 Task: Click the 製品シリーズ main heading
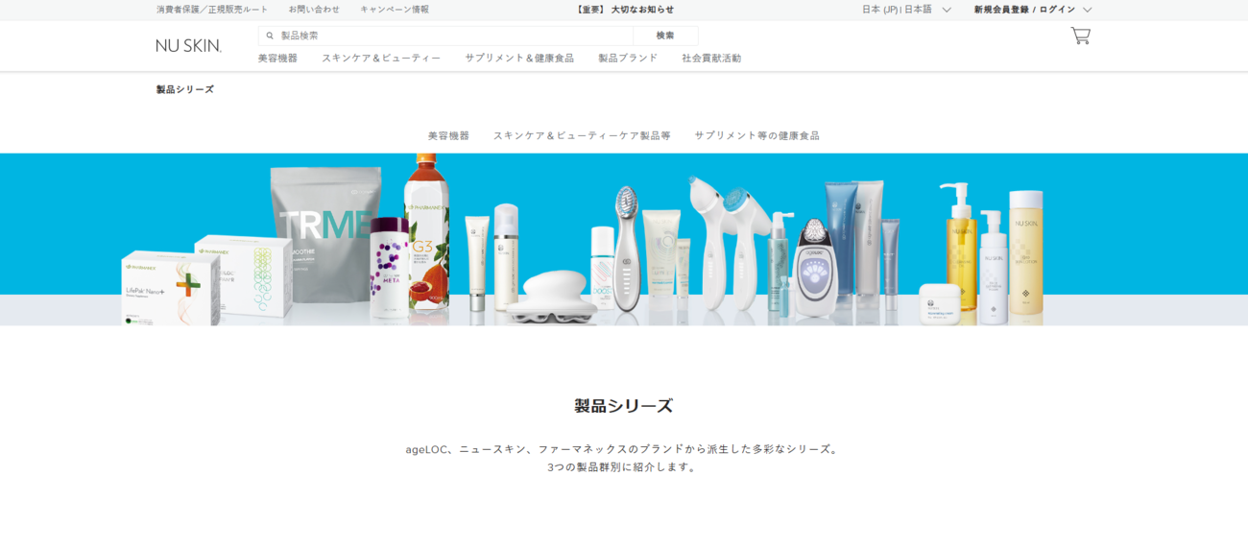pos(624,406)
